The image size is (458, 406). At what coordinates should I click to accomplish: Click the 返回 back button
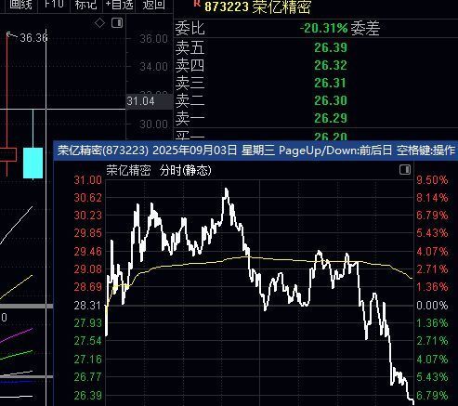(x=153, y=5)
